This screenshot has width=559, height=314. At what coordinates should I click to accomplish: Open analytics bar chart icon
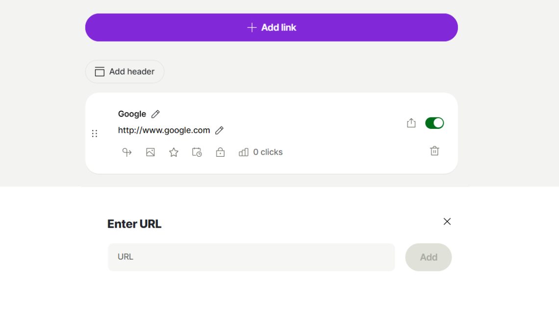point(243,152)
